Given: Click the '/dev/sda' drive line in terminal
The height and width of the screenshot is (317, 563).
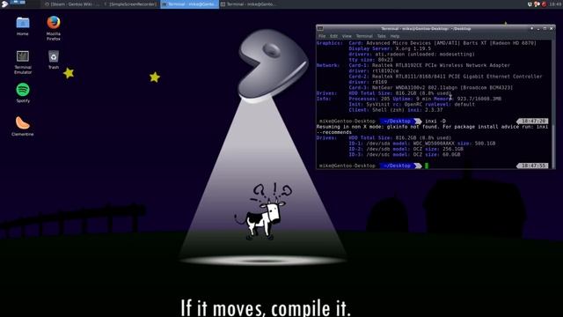Looking at the screenshot, I should coord(422,144).
